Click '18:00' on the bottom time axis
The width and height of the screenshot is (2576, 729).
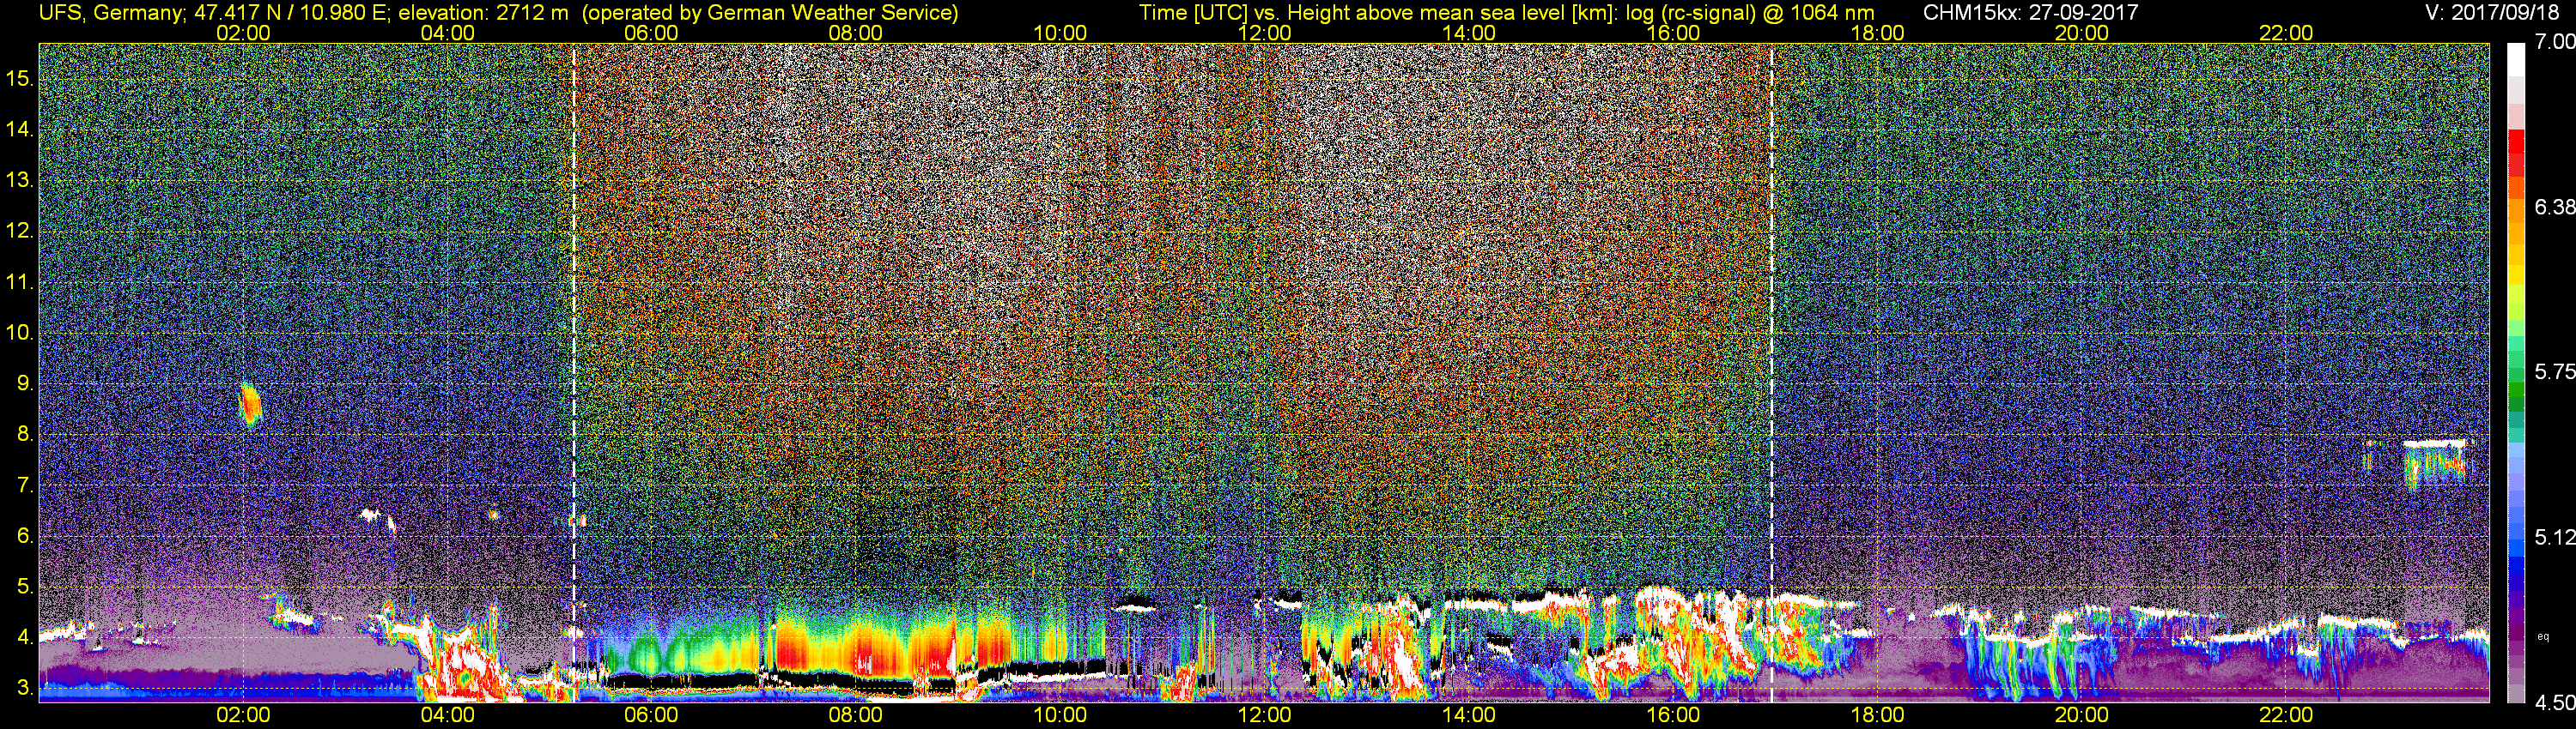point(1877,715)
